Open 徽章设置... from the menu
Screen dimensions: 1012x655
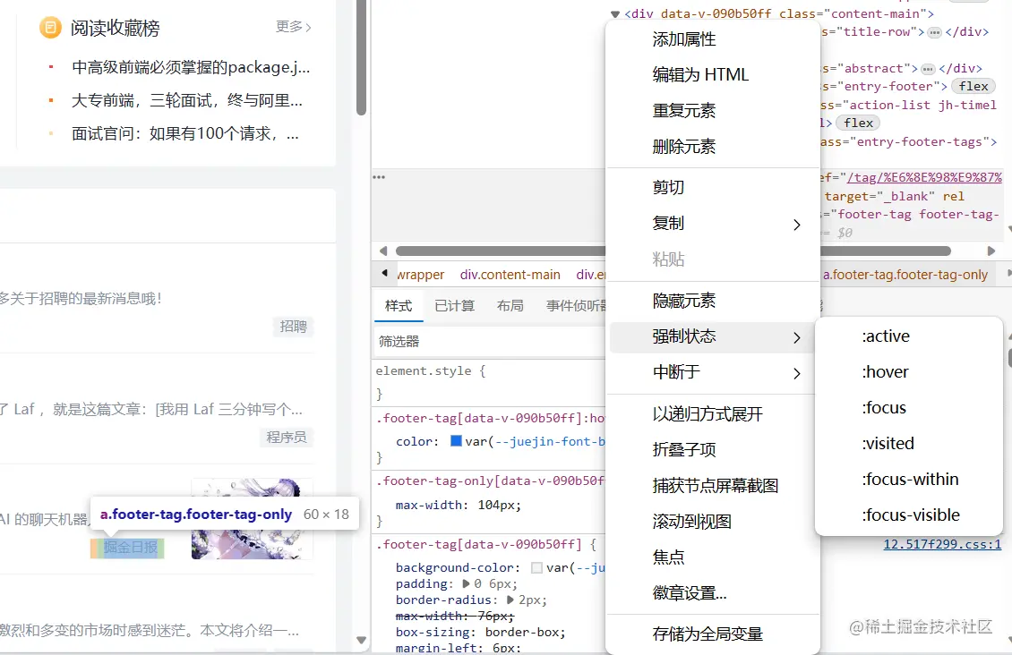(690, 593)
